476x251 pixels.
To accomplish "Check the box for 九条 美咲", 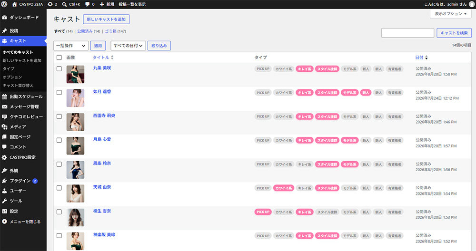I will pyautogui.click(x=59, y=69).
